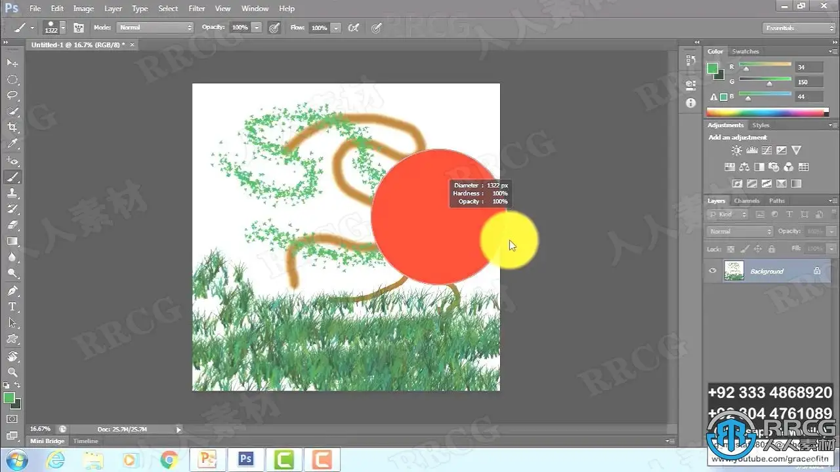
Task: Open the Flow slider dropdown
Action: [x=336, y=28]
